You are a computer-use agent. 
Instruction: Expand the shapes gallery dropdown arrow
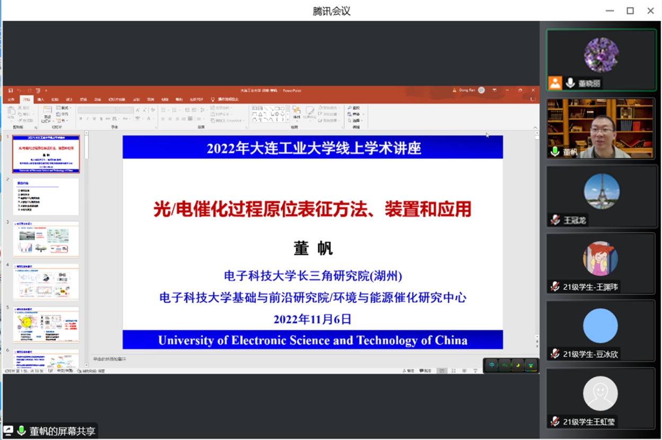click(288, 120)
